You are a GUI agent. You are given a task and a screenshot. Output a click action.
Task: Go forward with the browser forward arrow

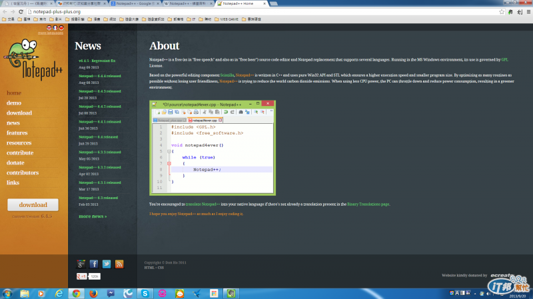click(x=13, y=11)
